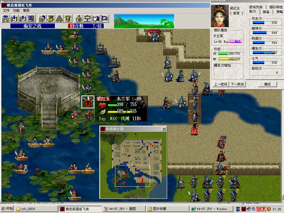Switch to the 部队特性 tab
Screen dimensions: 284x213
(x=276, y=7)
